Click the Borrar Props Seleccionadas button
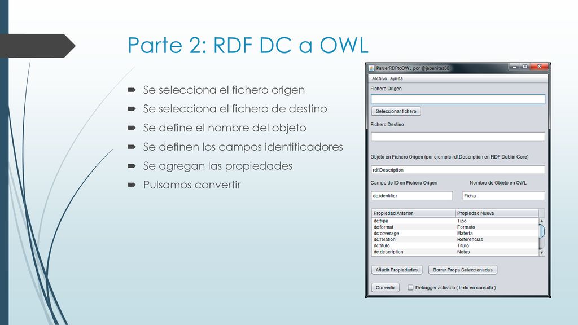 [x=463, y=270]
